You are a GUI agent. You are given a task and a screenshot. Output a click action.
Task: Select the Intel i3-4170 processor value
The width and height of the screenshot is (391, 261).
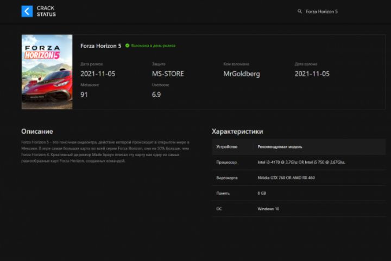(301, 162)
